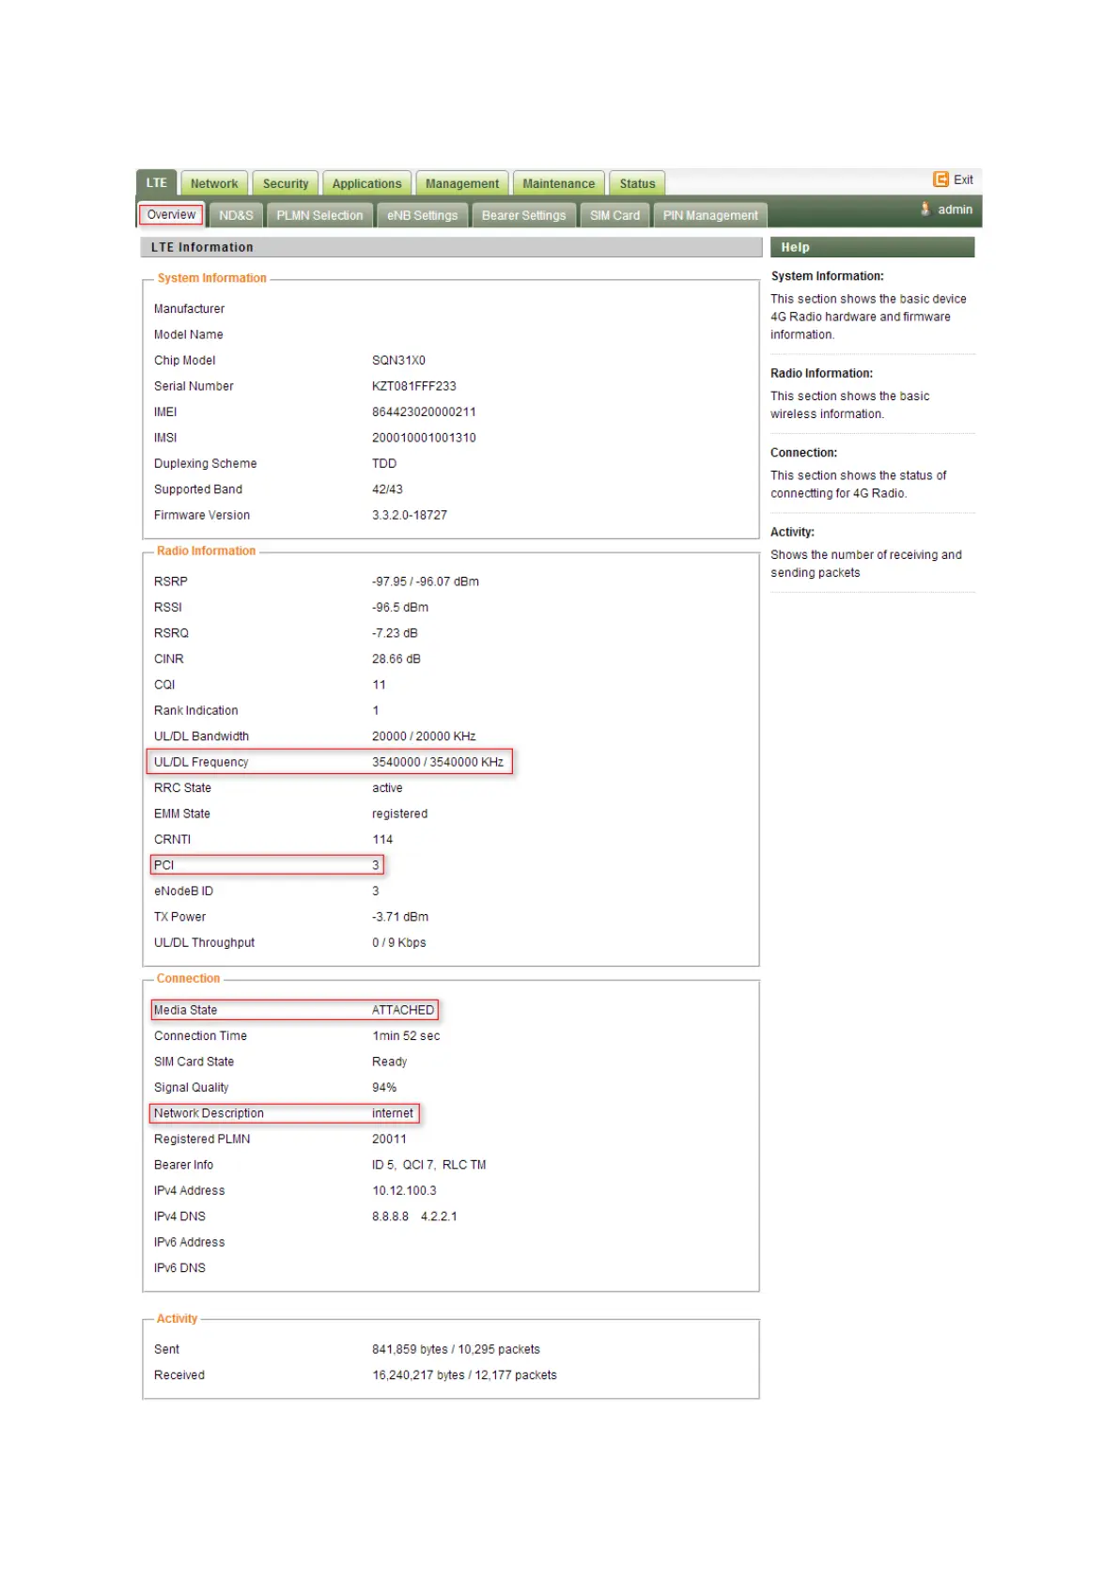
Task: Go to eNB Settings sub-tab
Action: 423,215
